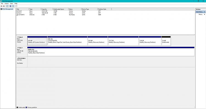Click the blue Help toolbar icon
The image size is (206, 109).
(x=10, y=6)
